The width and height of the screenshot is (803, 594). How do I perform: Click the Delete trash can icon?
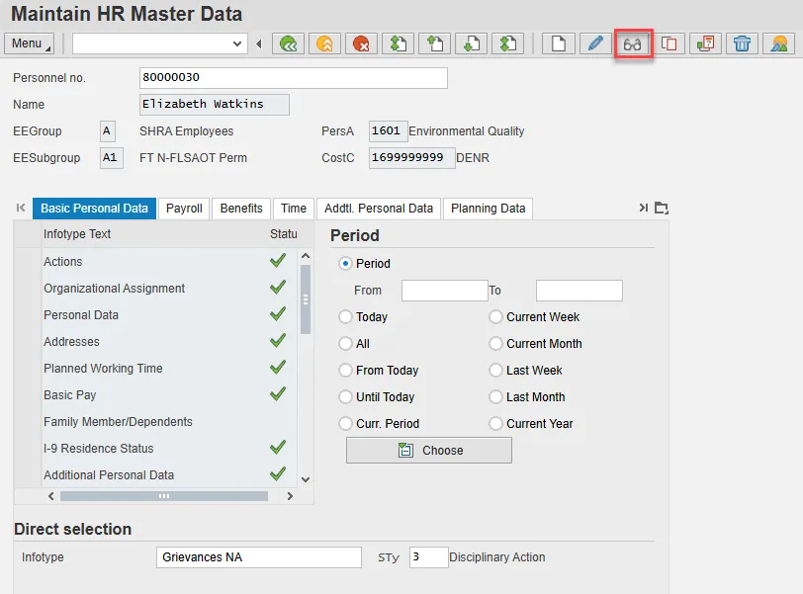pos(742,43)
